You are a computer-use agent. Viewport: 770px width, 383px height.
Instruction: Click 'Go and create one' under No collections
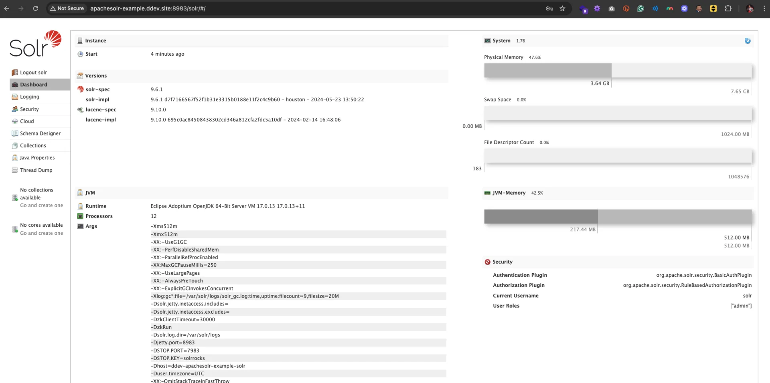[42, 206]
